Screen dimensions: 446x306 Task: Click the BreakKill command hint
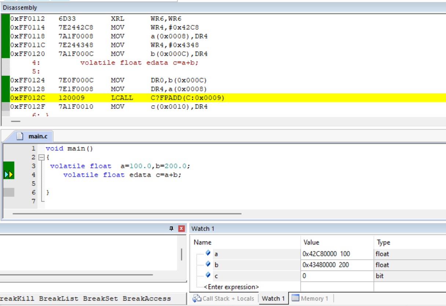tap(17, 298)
